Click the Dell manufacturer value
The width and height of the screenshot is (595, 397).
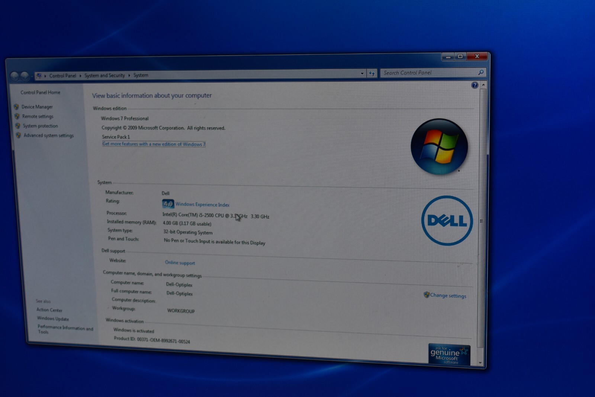(165, 193)
